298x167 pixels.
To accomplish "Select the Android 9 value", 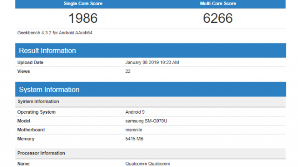I will (135, 112).
